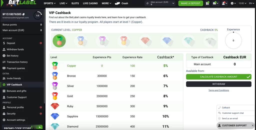256x130 pixels.
Task: Click the Experience progress circle
Action: (233, 40)
